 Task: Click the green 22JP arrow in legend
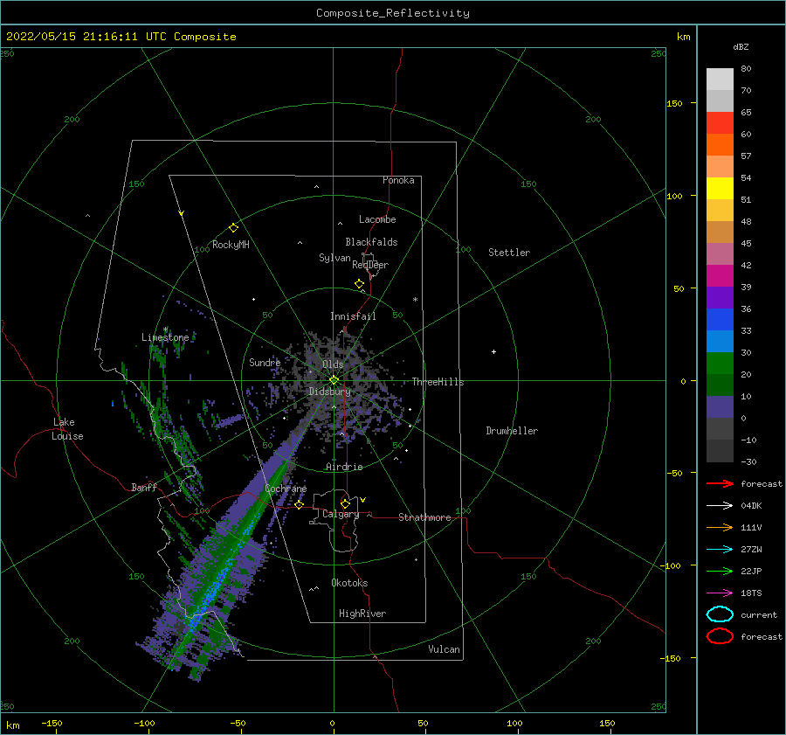pos(720,571)
